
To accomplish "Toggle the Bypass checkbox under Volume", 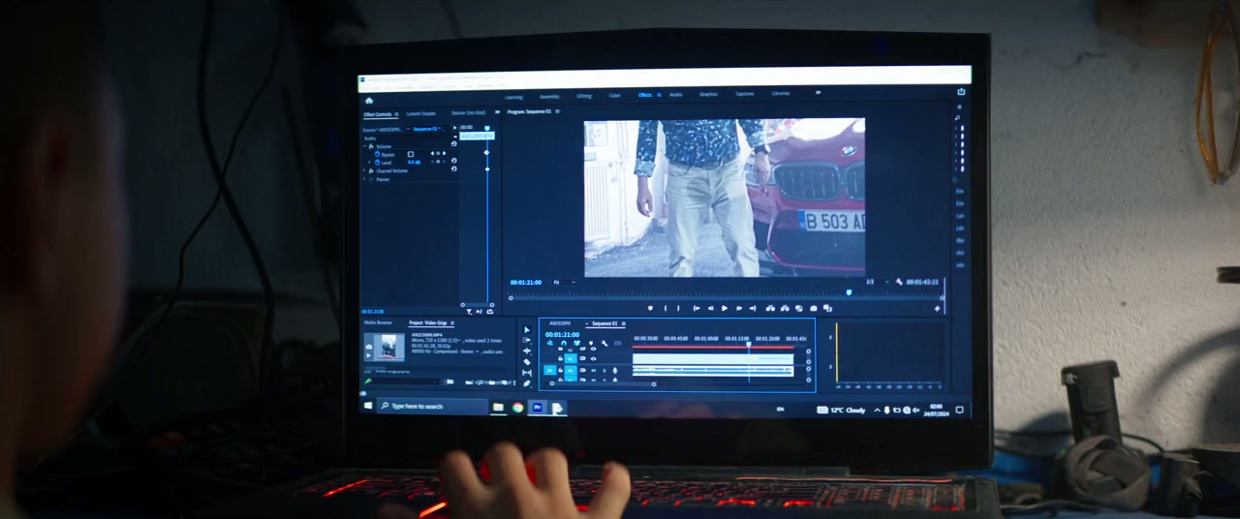I will [x=411, y=154].
